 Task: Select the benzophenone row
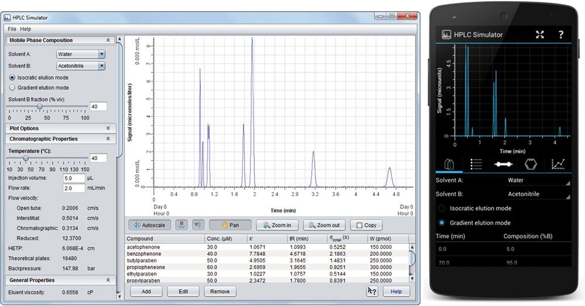tap(267, 253)
